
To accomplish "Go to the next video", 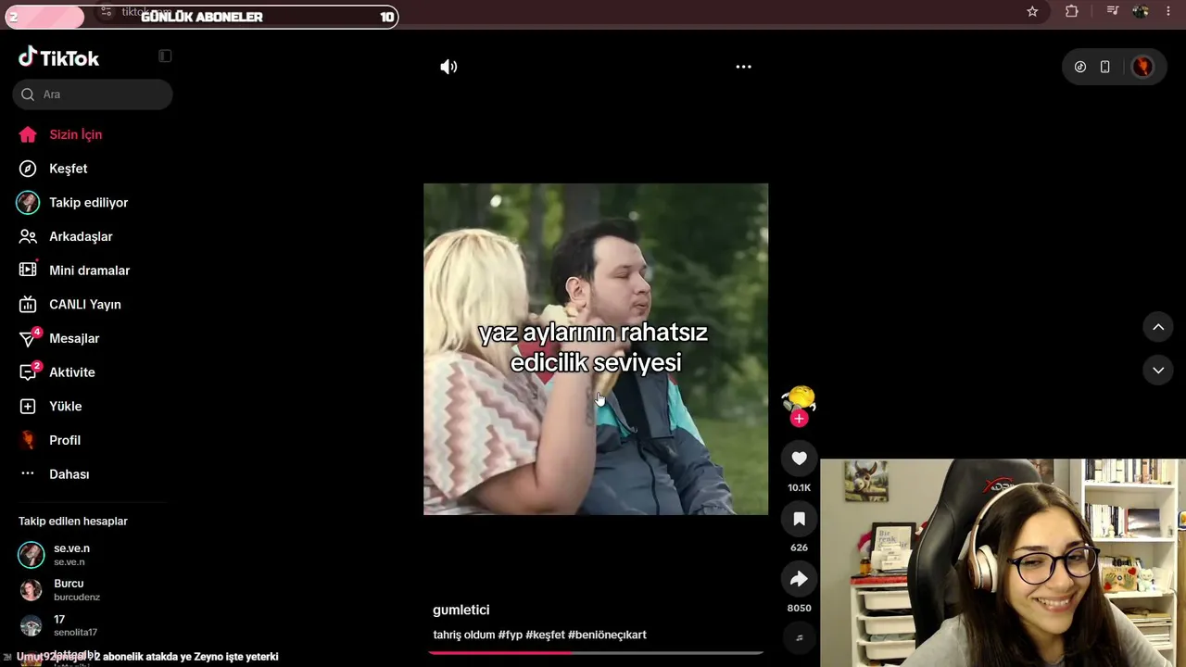I will pos(1158,370).
